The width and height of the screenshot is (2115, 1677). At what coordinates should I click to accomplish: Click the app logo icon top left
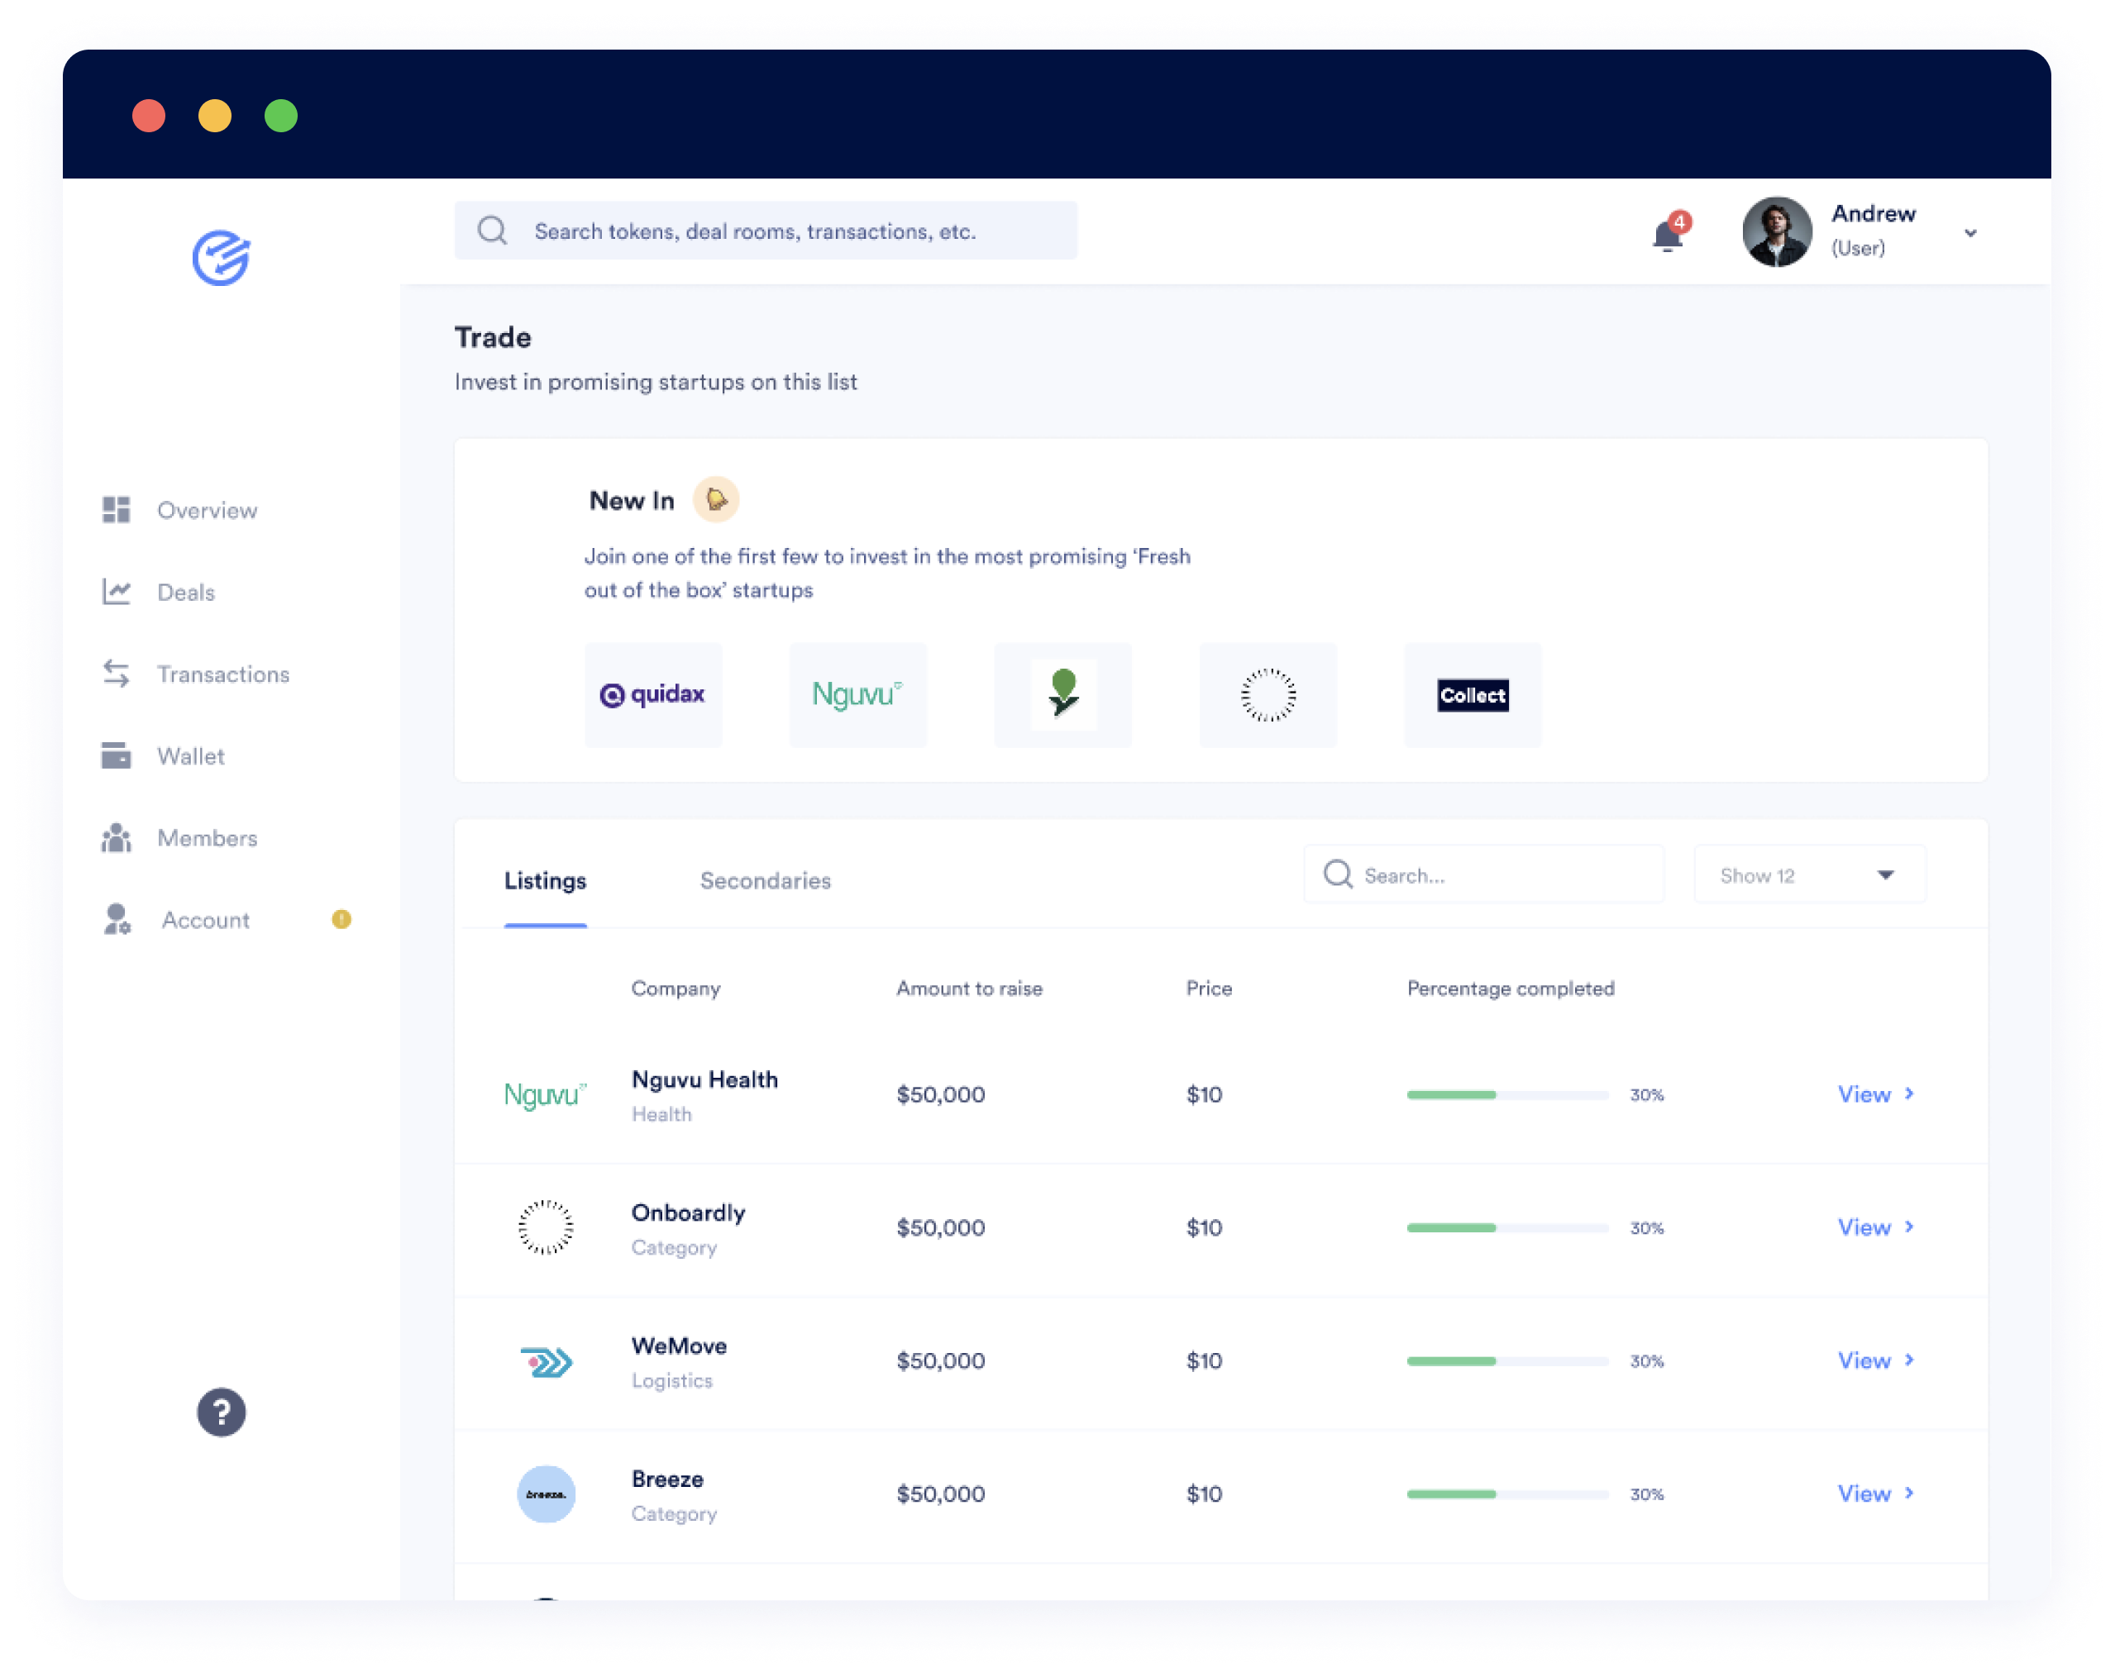(220, 260)
